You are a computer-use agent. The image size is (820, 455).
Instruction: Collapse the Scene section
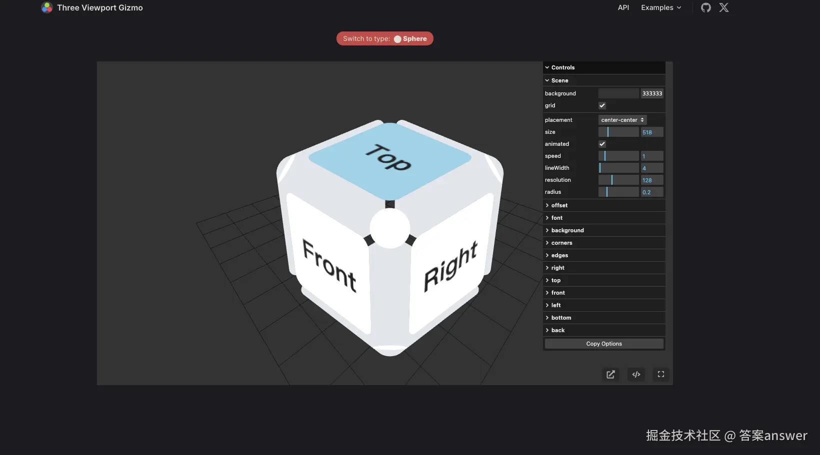pyautogui.click(x=604, y=80)
